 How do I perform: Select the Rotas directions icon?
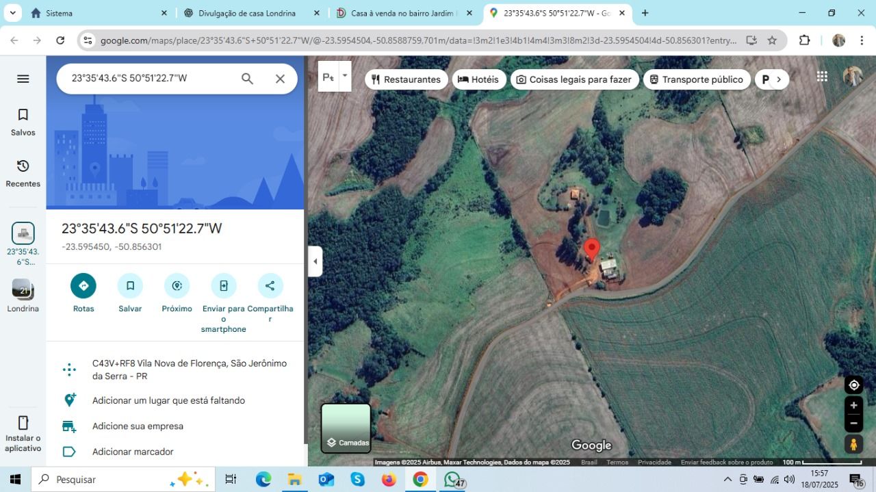click(83, 285)
